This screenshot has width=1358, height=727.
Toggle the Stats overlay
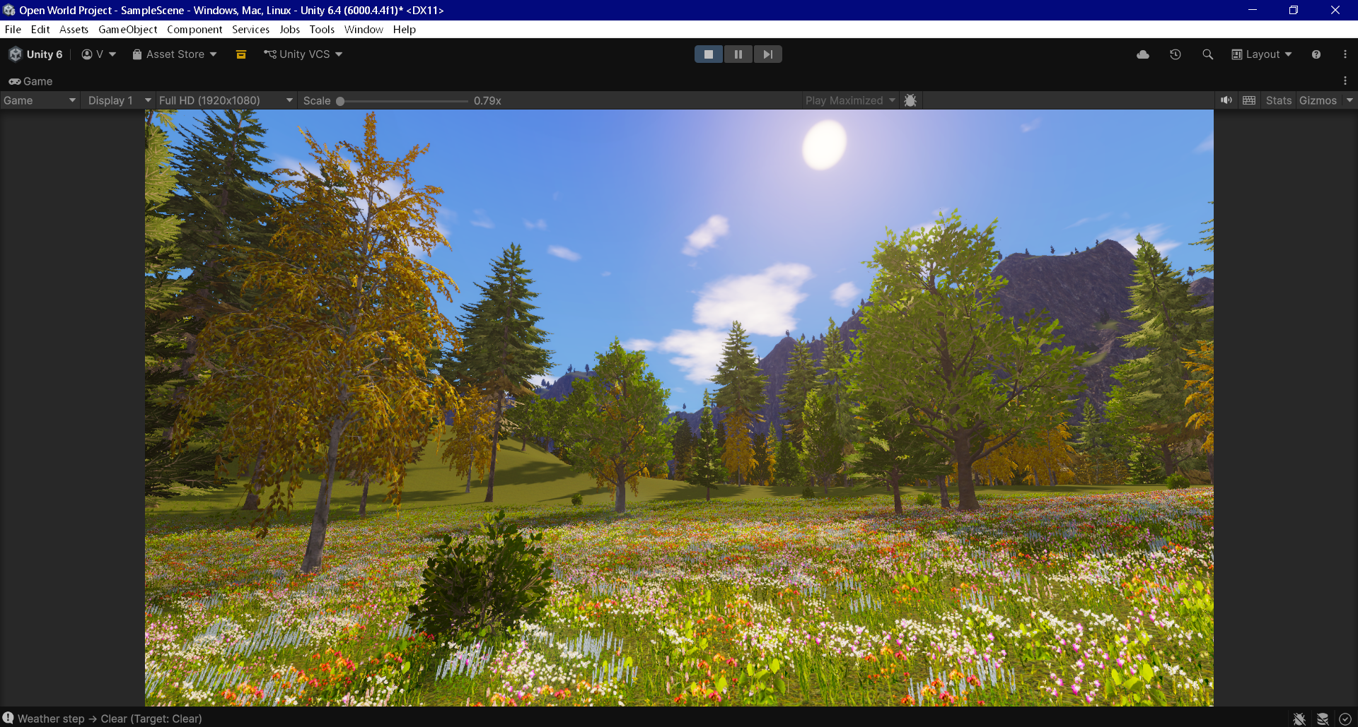coord(1279,100)
